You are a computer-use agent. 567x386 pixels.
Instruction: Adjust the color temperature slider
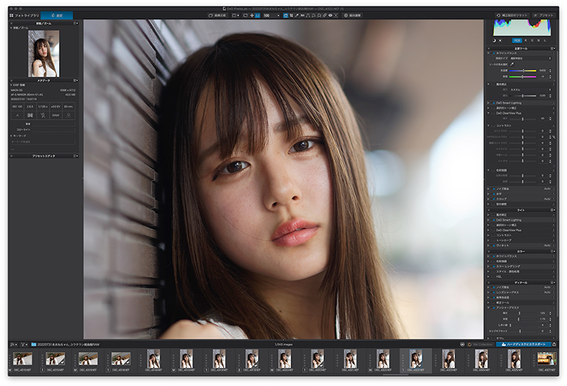pos(523,71)
